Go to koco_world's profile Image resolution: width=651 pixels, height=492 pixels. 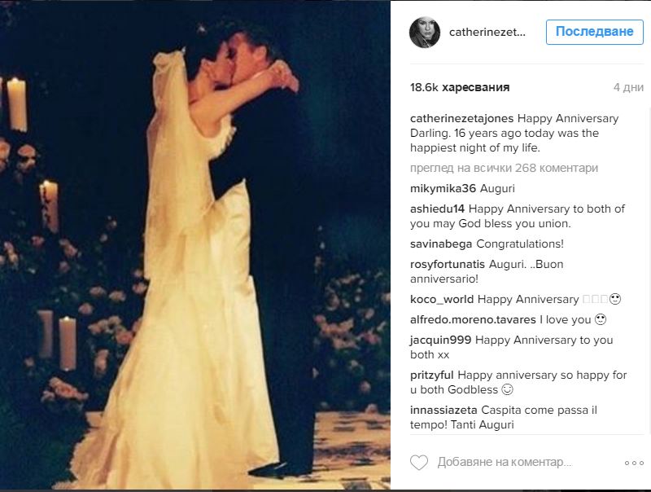click(x=442, y=299)
